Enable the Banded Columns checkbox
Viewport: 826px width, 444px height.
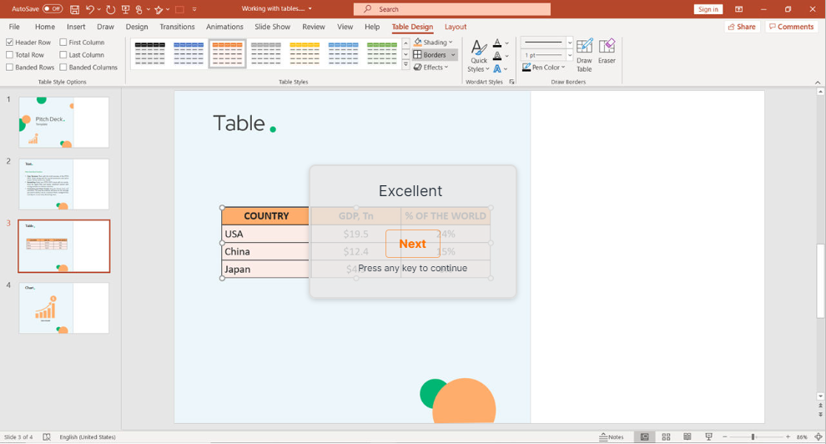click(x=63, y=68)
